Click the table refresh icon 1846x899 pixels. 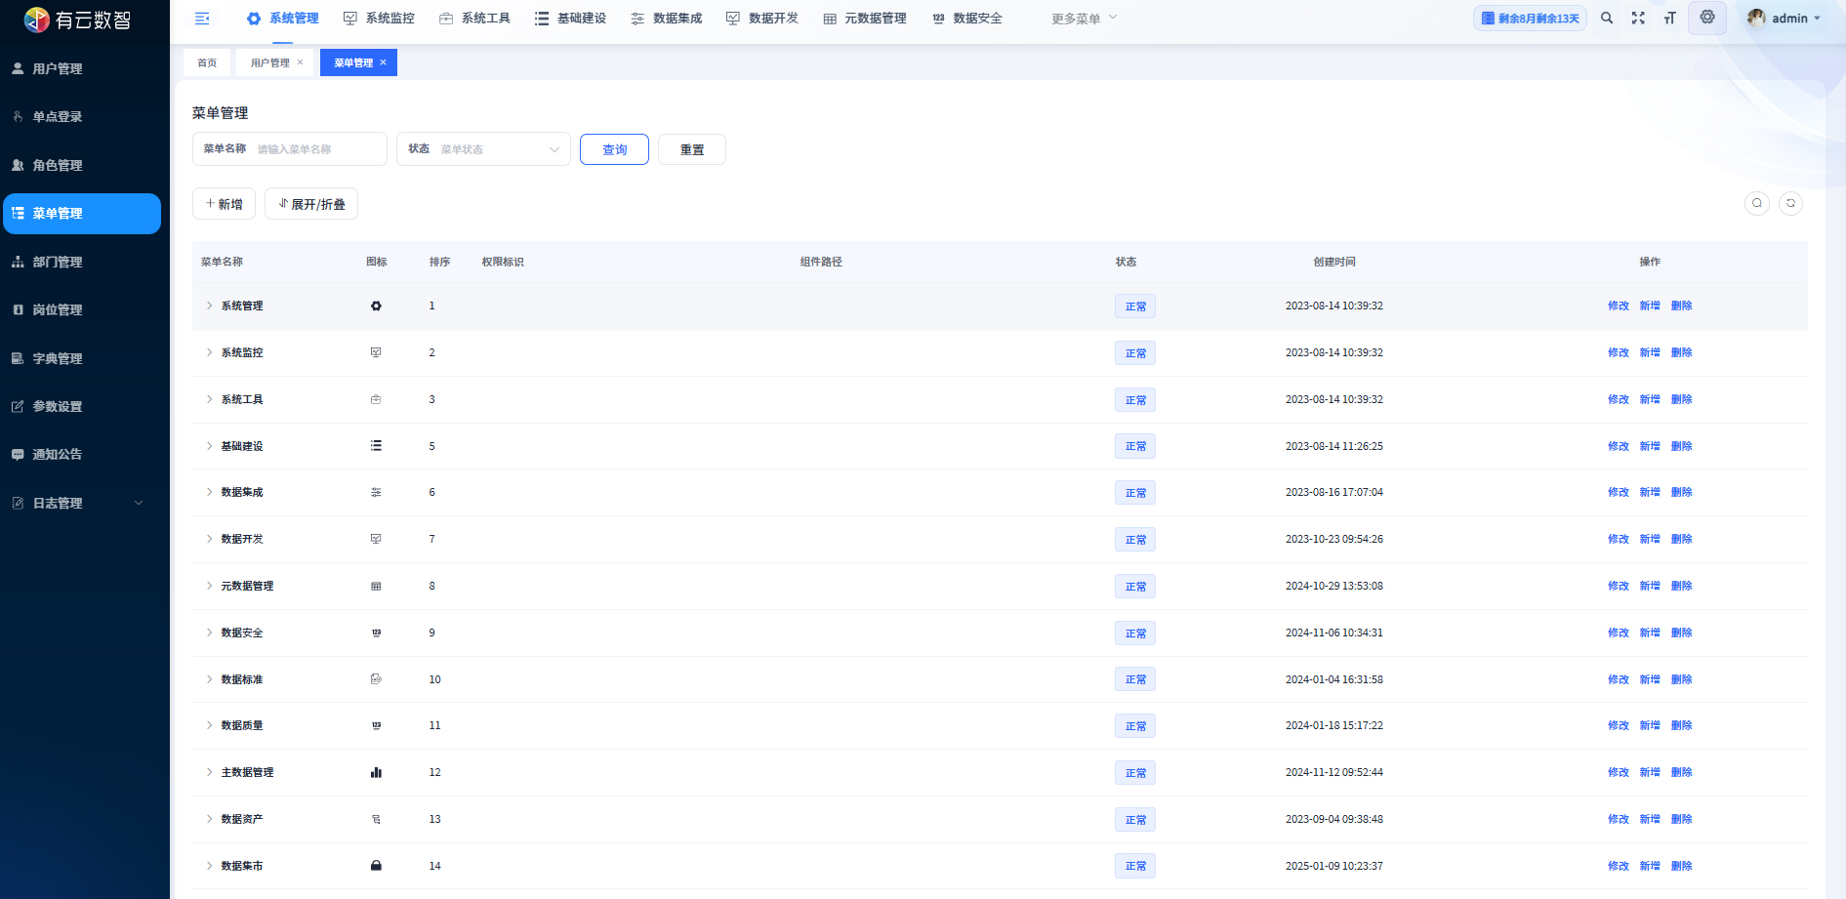click(x=1790, y=203)
